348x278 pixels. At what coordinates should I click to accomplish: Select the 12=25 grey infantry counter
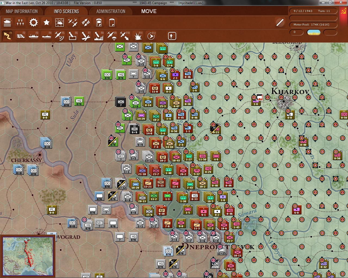pos(221,250)
